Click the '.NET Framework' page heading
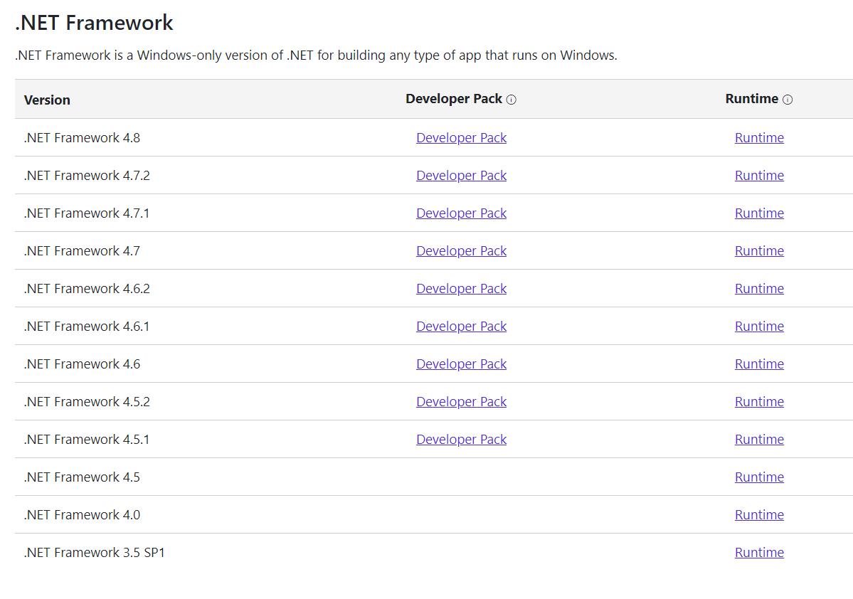This screenshot has width=853, height=599. click(94, 23)
